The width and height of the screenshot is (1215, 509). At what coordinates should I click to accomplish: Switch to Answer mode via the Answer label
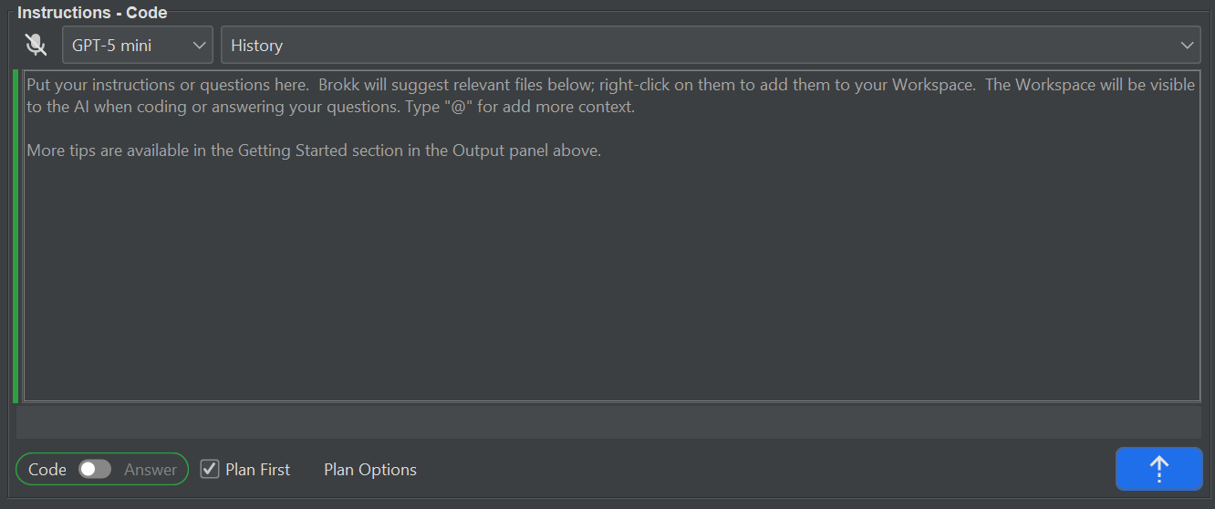151,470
